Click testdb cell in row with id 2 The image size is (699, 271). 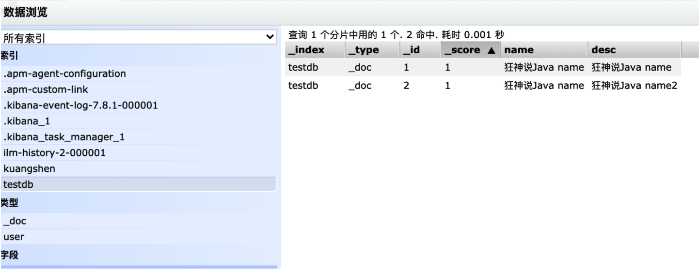pos(314,86)
